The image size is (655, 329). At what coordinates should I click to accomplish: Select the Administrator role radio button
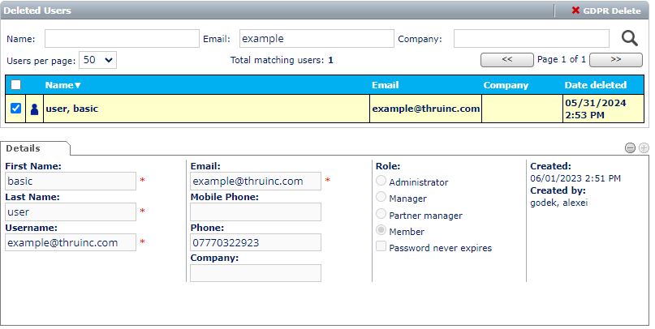pyautogui.click(x=381, y=182)
